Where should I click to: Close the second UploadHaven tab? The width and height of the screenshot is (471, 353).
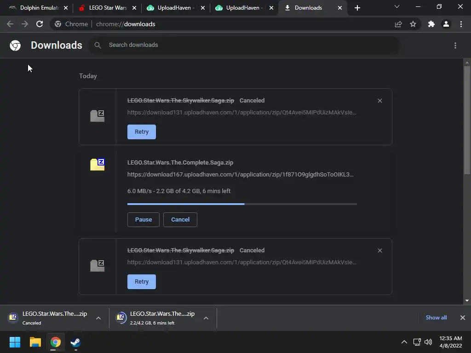tap(271, 8)
